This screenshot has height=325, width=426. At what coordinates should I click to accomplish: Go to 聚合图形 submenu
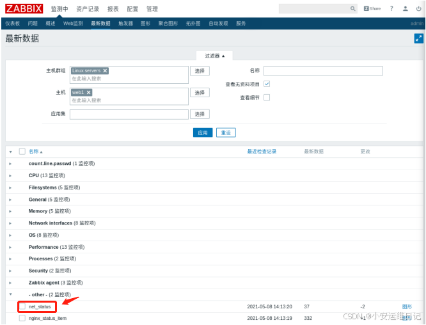point(168,24)
